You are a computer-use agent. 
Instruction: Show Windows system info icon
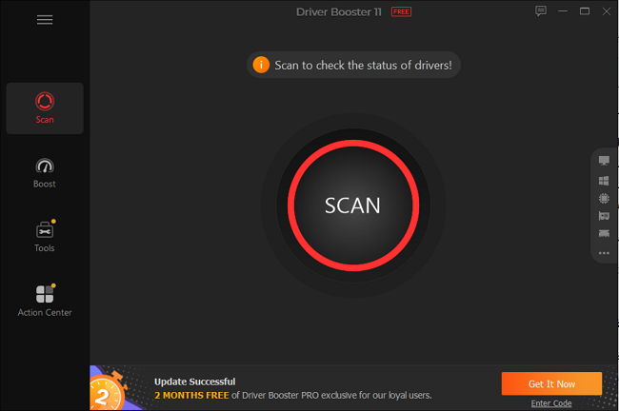tap(604, 181)
